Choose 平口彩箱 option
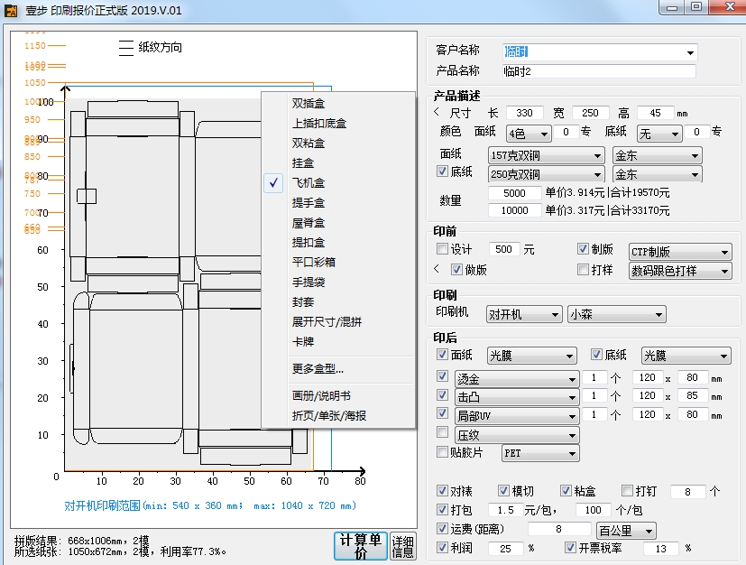The width and height of the screenshot is (746, 565). tap(314, 263)
